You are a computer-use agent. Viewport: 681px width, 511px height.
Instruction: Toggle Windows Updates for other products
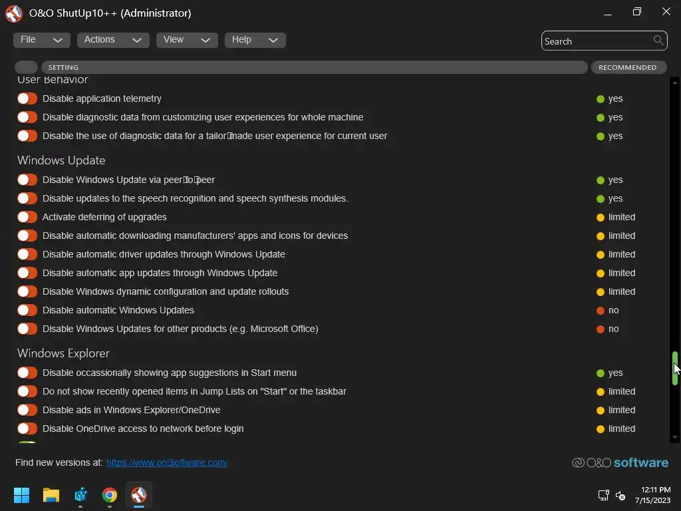click(27, 329)
